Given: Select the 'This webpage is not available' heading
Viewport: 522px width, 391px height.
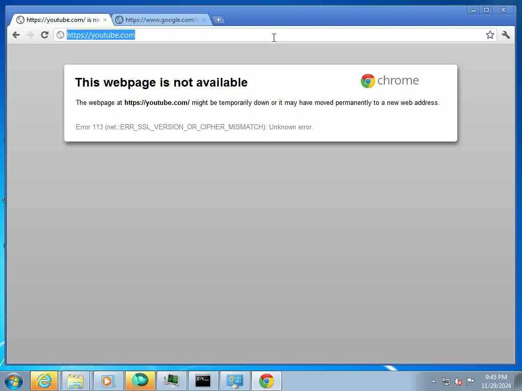Looking at the screenshot, I should 161,82.
